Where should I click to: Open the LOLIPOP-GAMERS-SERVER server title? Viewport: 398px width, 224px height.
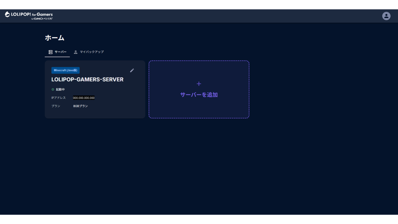pos(87,80)
